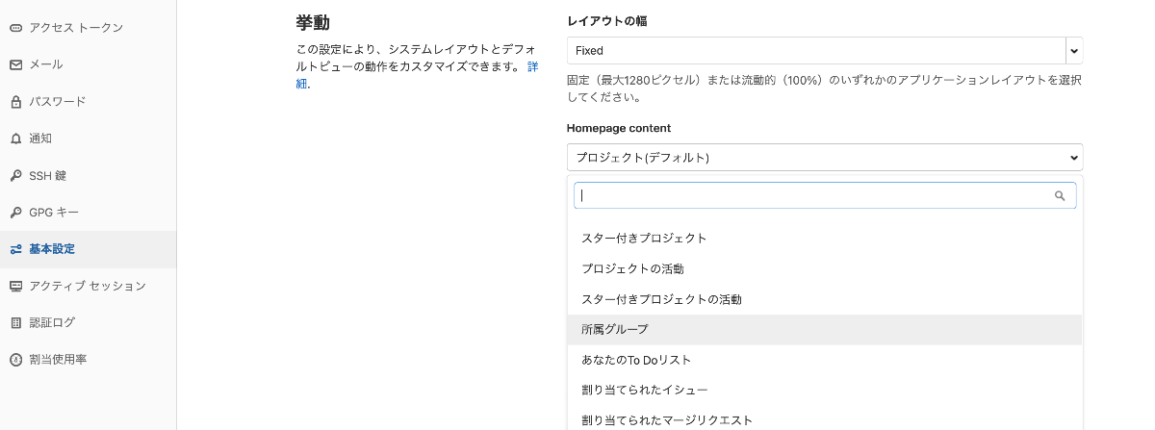The width and height of the screenshot is (1155, 430).
Task: Click the Access Token key icon in sidebar
Action: click(x=15, y=28)
